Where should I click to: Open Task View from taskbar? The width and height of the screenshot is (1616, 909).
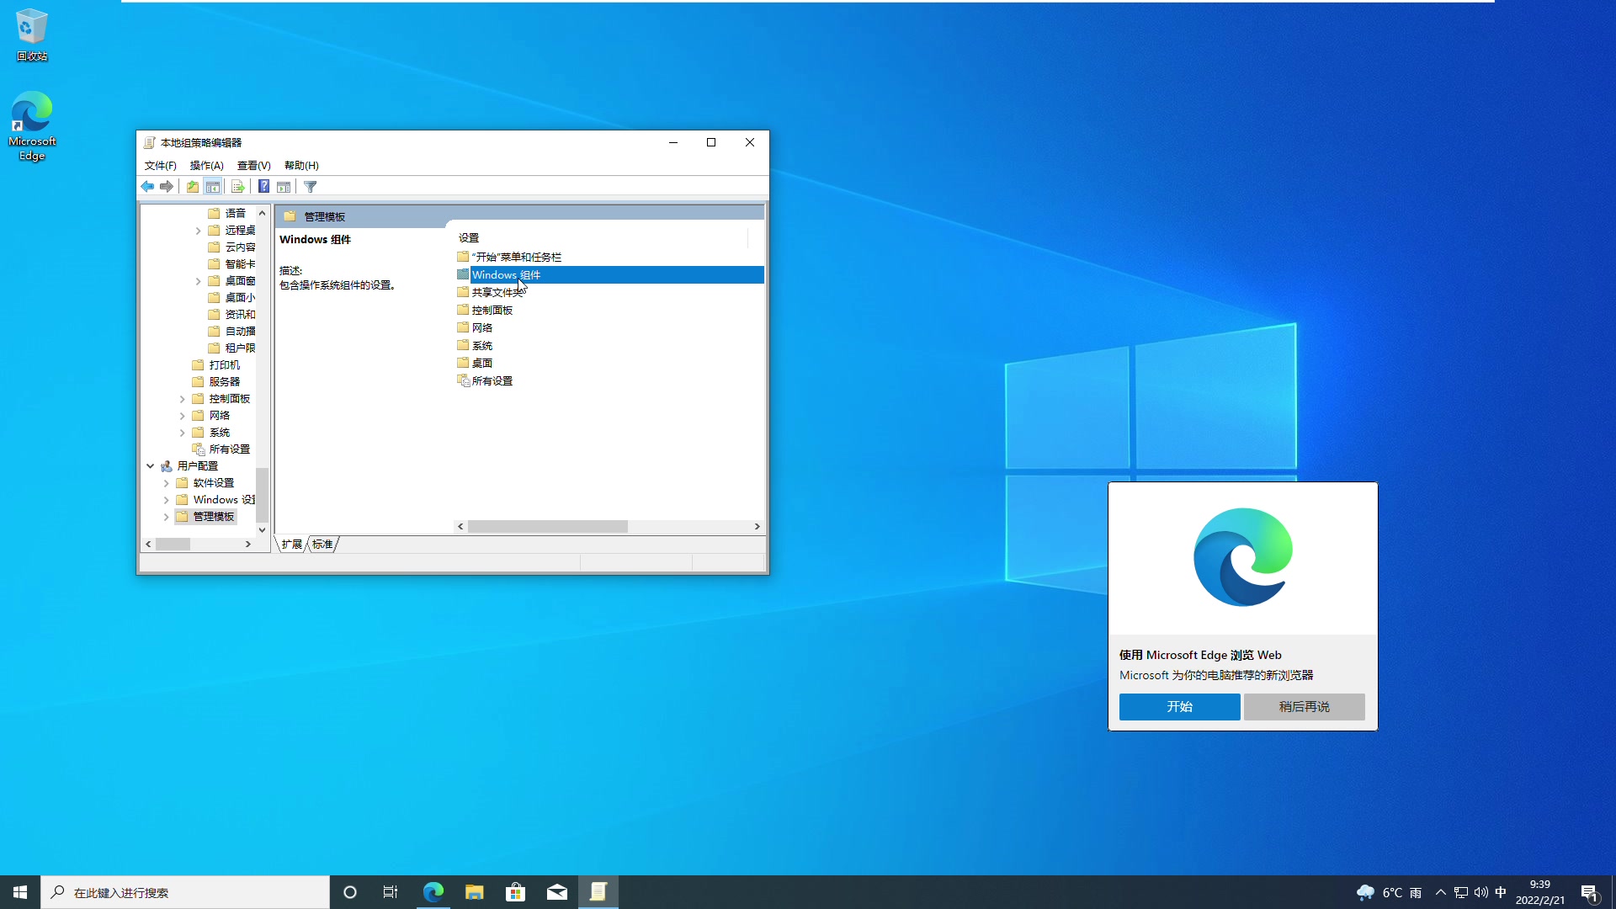391,892
